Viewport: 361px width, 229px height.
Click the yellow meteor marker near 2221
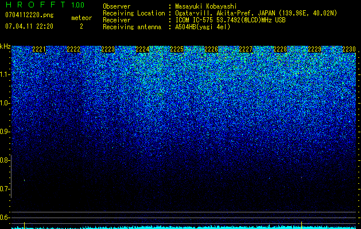tap(25, 225)
